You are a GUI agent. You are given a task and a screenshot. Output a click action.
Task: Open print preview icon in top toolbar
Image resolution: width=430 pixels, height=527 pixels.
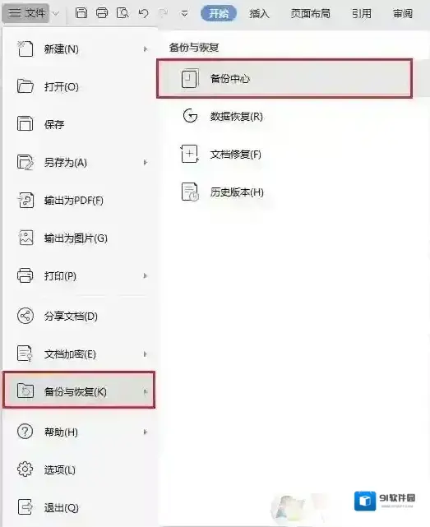tap(123, 13)
